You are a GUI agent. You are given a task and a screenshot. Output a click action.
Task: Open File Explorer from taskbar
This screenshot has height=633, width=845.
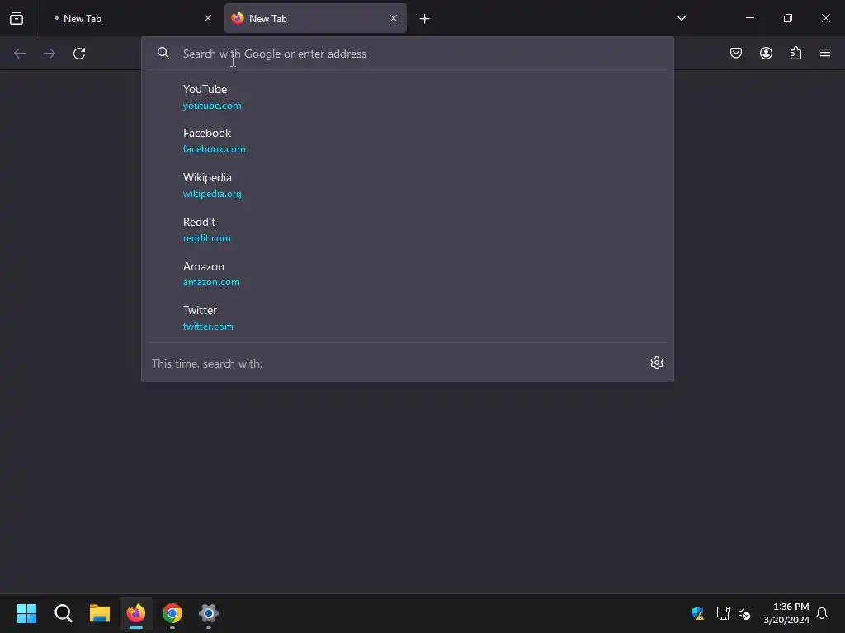tap(100, 613)
